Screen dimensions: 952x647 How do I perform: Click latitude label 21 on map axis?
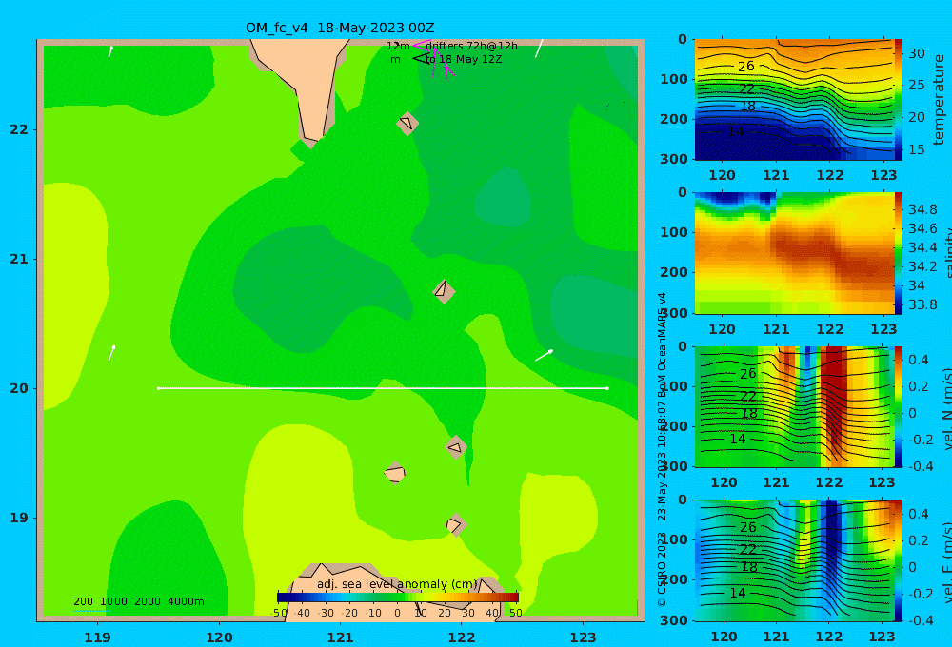point(19,259)
